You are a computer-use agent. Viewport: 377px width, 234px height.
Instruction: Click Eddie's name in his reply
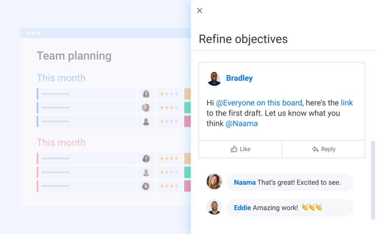pos(242,208)
